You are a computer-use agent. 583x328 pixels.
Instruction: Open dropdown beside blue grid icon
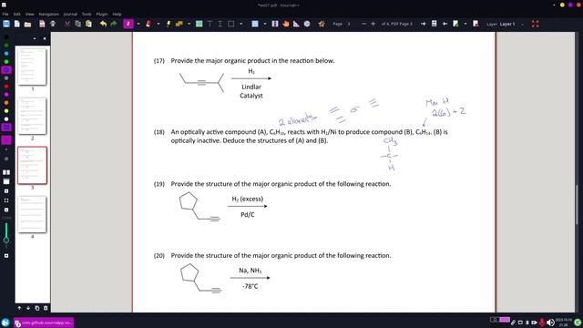(x=265, y=24)
